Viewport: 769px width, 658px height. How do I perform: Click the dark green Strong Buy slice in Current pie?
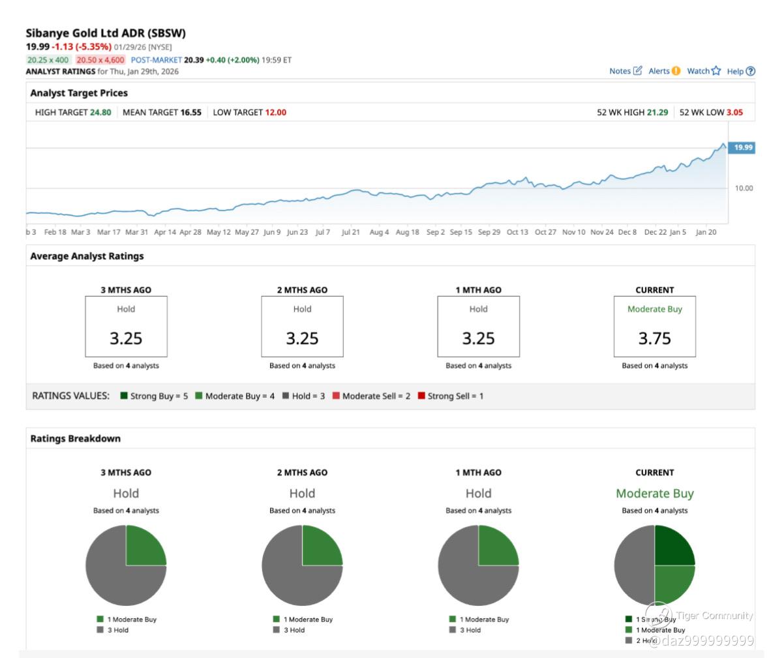[673, 546]
